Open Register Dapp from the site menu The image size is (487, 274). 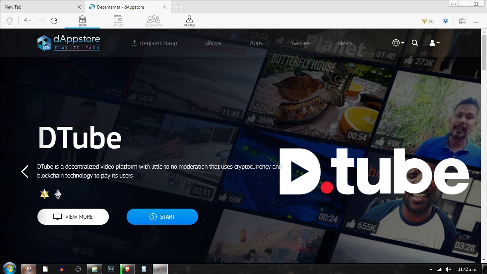click(x=154, y=43)
